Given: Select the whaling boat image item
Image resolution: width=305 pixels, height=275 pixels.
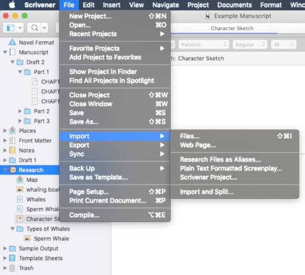Looking at the screenshot, I should pos(38,190).
